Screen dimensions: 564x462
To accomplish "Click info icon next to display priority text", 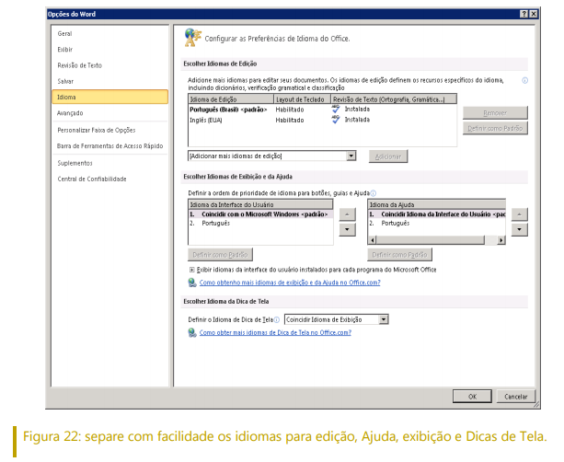I will [373, 192].
